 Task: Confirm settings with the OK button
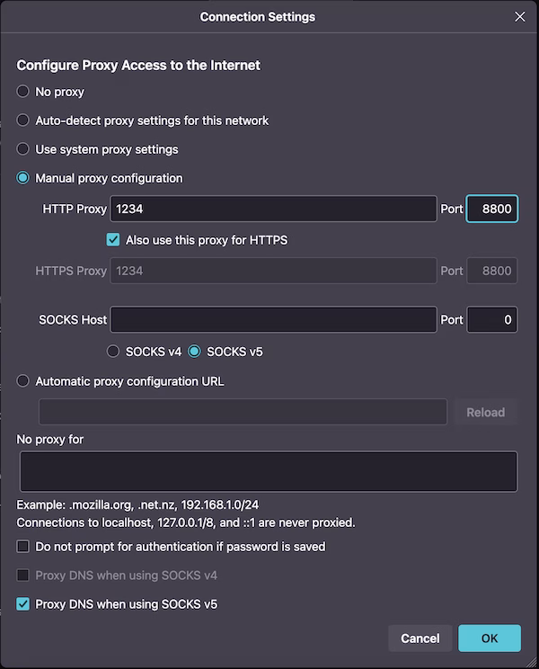pos(489,638)
